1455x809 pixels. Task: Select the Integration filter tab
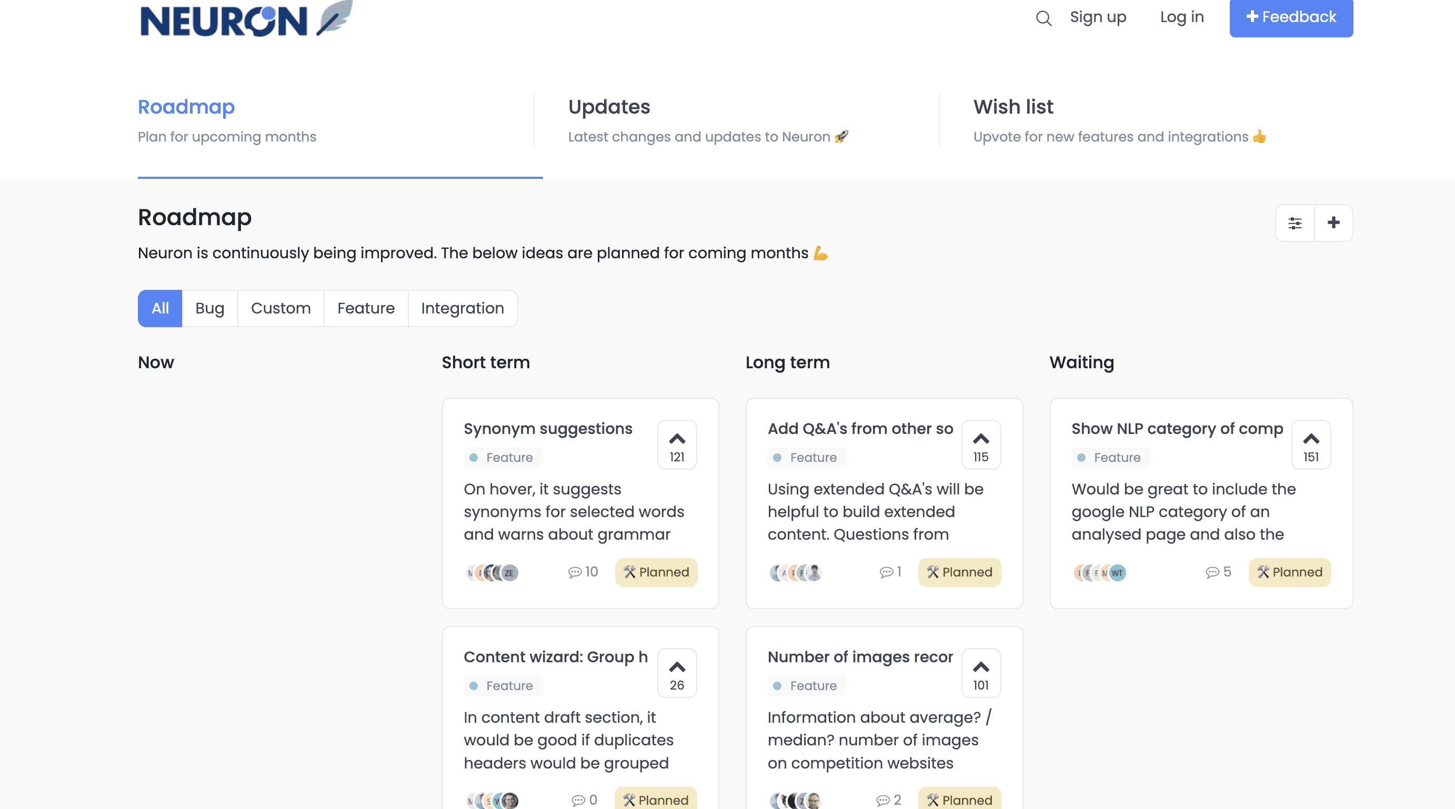(x=463, y=308)
